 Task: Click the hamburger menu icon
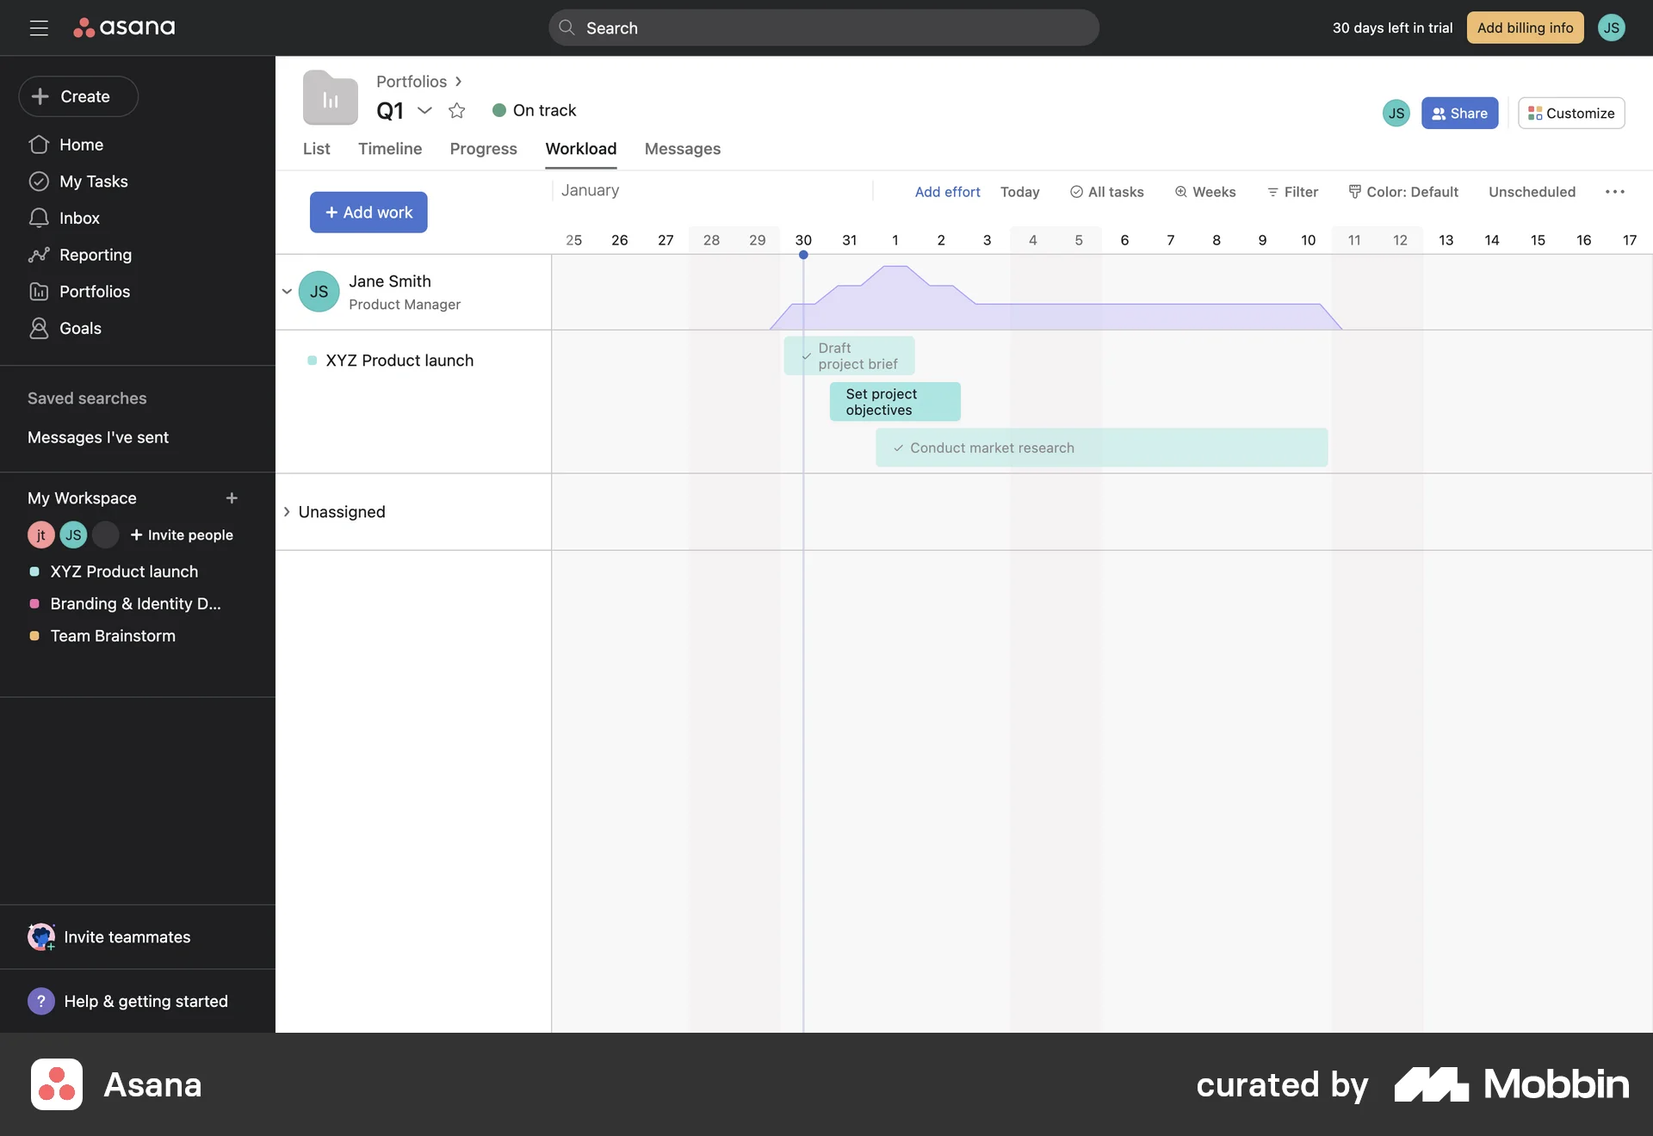coord(39,28)
